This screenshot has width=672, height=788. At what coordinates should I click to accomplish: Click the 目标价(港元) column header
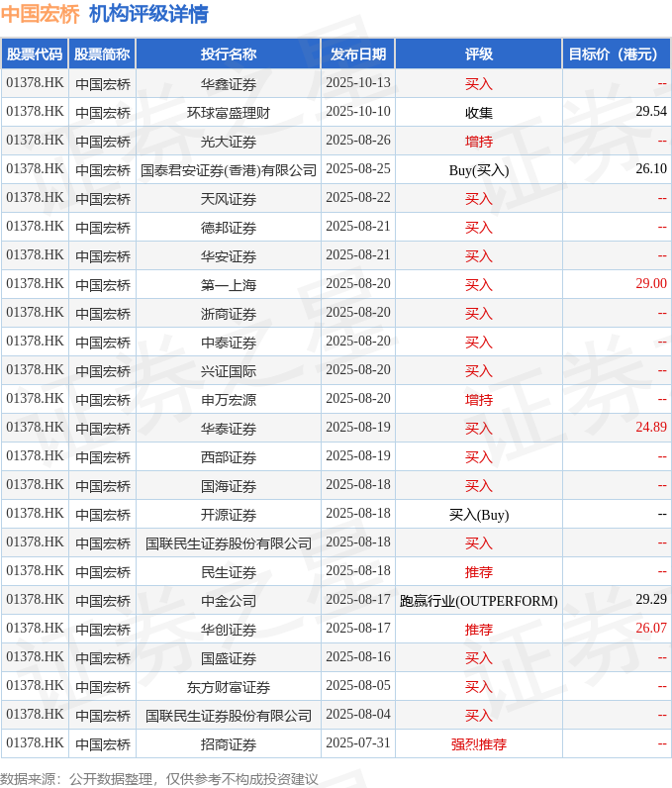(617, 53)
